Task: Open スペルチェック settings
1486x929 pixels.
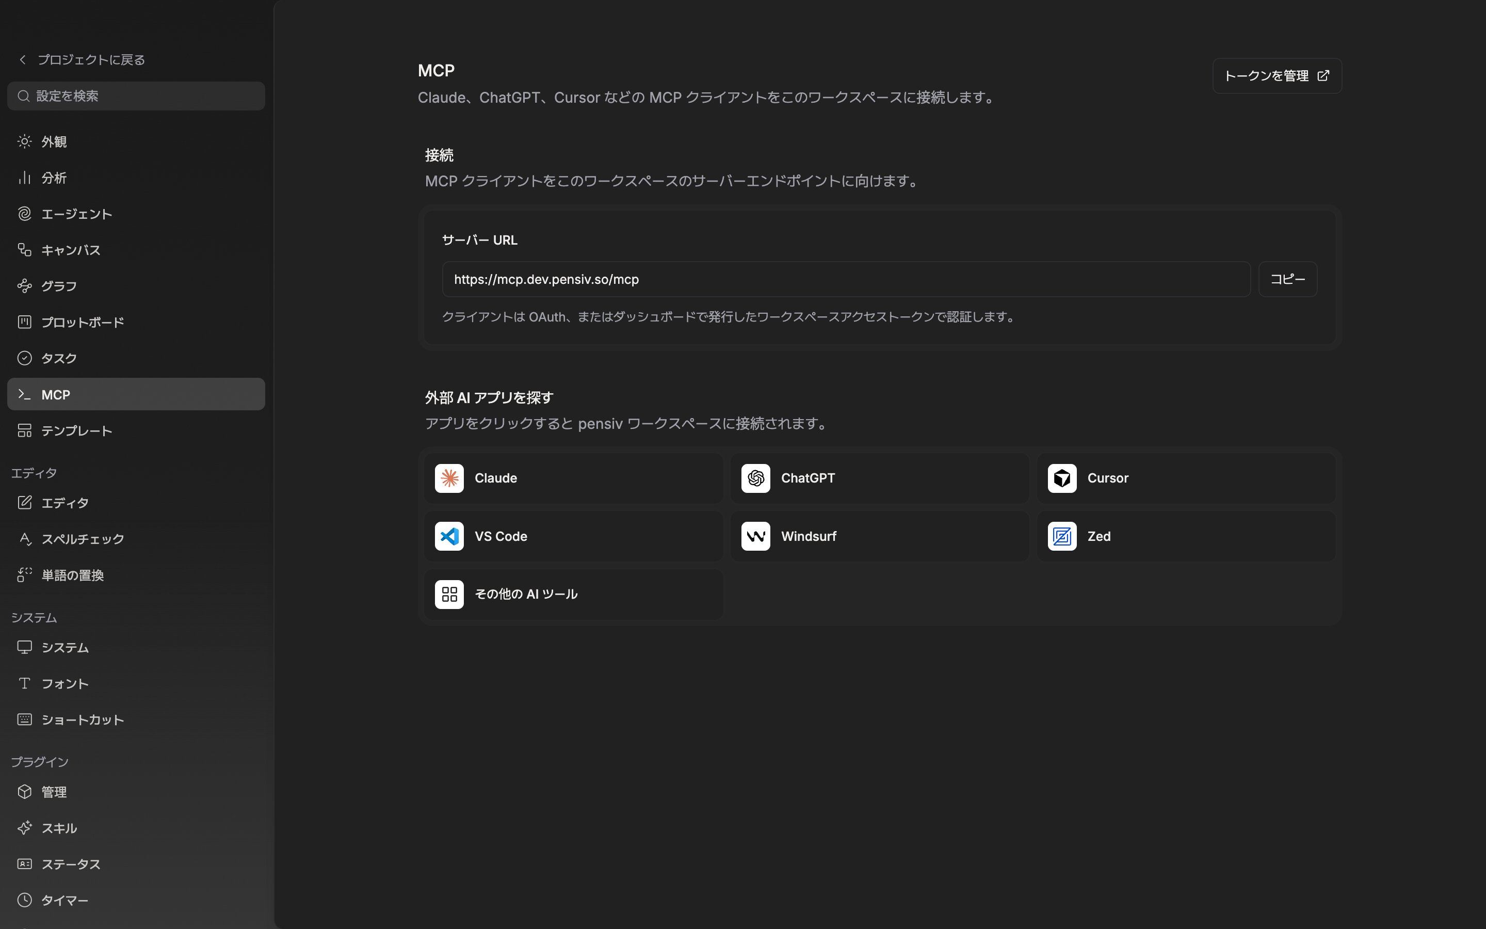Action: click(x=136, y=539)
